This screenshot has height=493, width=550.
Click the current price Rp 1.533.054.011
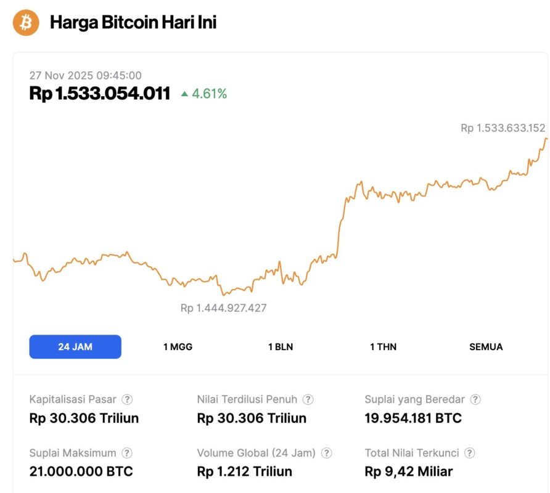pos(100,94)
